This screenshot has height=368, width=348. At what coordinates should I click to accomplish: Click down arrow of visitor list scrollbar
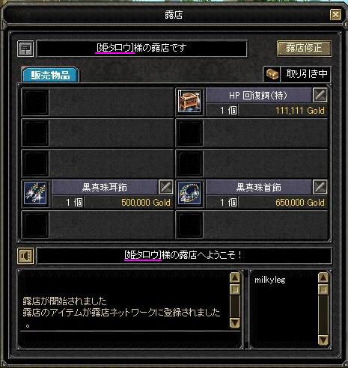(323, 340)
